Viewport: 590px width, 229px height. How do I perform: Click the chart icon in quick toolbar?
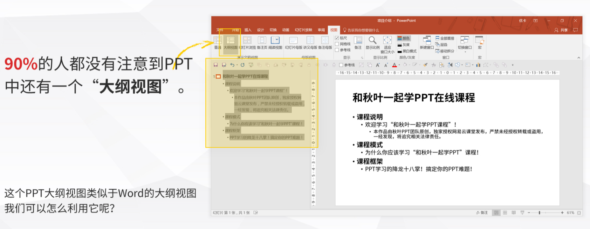click(478, 65)
